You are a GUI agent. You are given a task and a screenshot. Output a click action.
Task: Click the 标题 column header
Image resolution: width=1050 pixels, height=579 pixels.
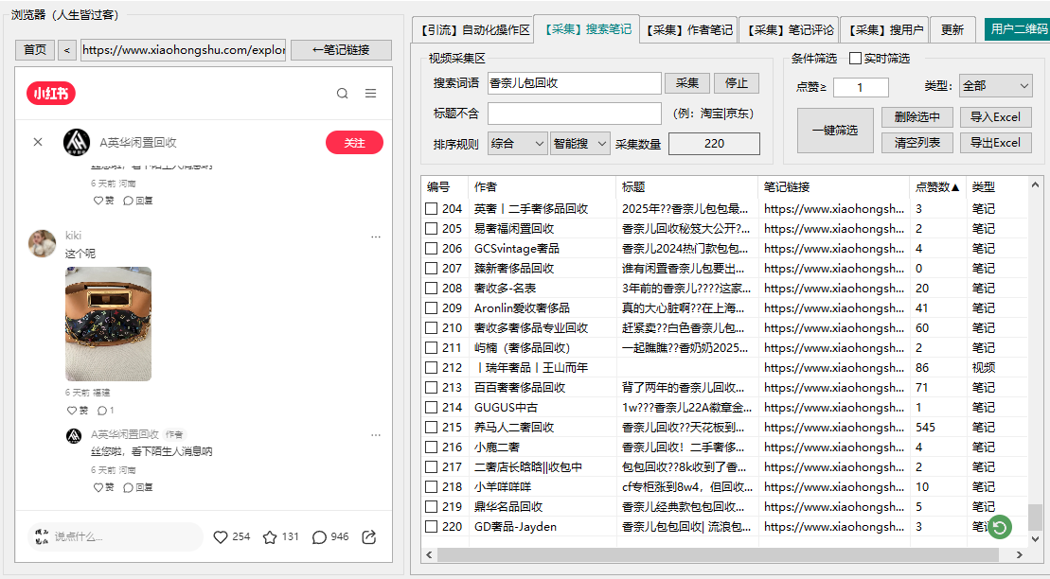click(x=687, y=186)
